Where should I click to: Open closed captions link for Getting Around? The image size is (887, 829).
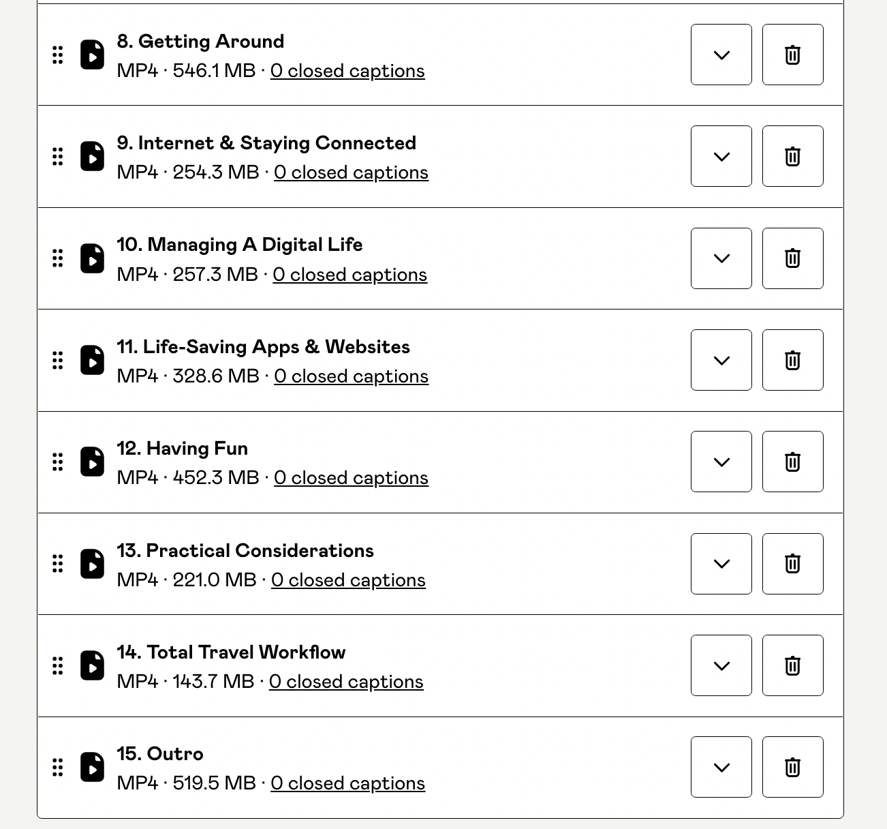click(x=347, y=71)
